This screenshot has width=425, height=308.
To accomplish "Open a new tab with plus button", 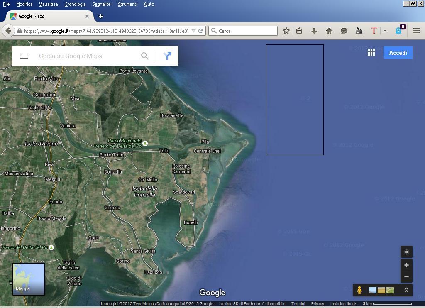I will (x=101, y=16).
